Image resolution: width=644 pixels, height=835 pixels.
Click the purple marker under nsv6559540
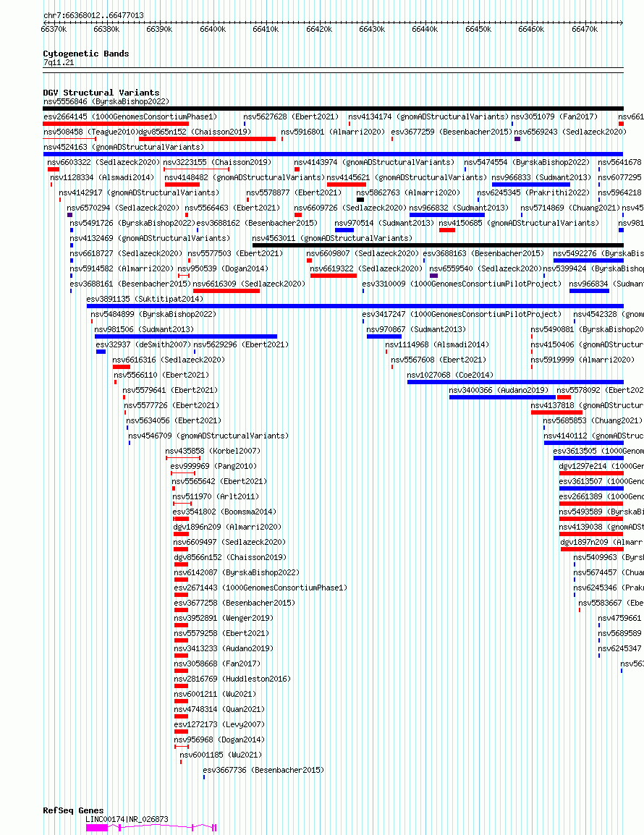433,276
